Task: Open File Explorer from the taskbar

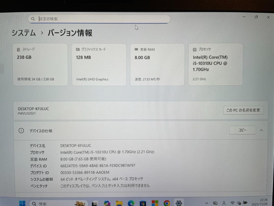Action: pyautogui.click(x=119, y=203)
